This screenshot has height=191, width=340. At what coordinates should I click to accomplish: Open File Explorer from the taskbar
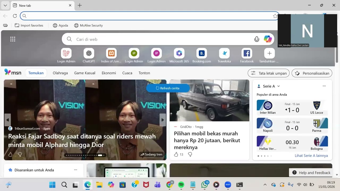click(99, 185)
